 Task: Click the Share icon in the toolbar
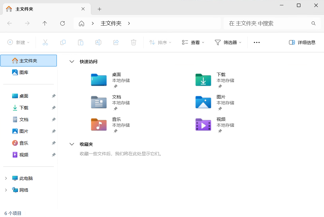click(116, 42)
